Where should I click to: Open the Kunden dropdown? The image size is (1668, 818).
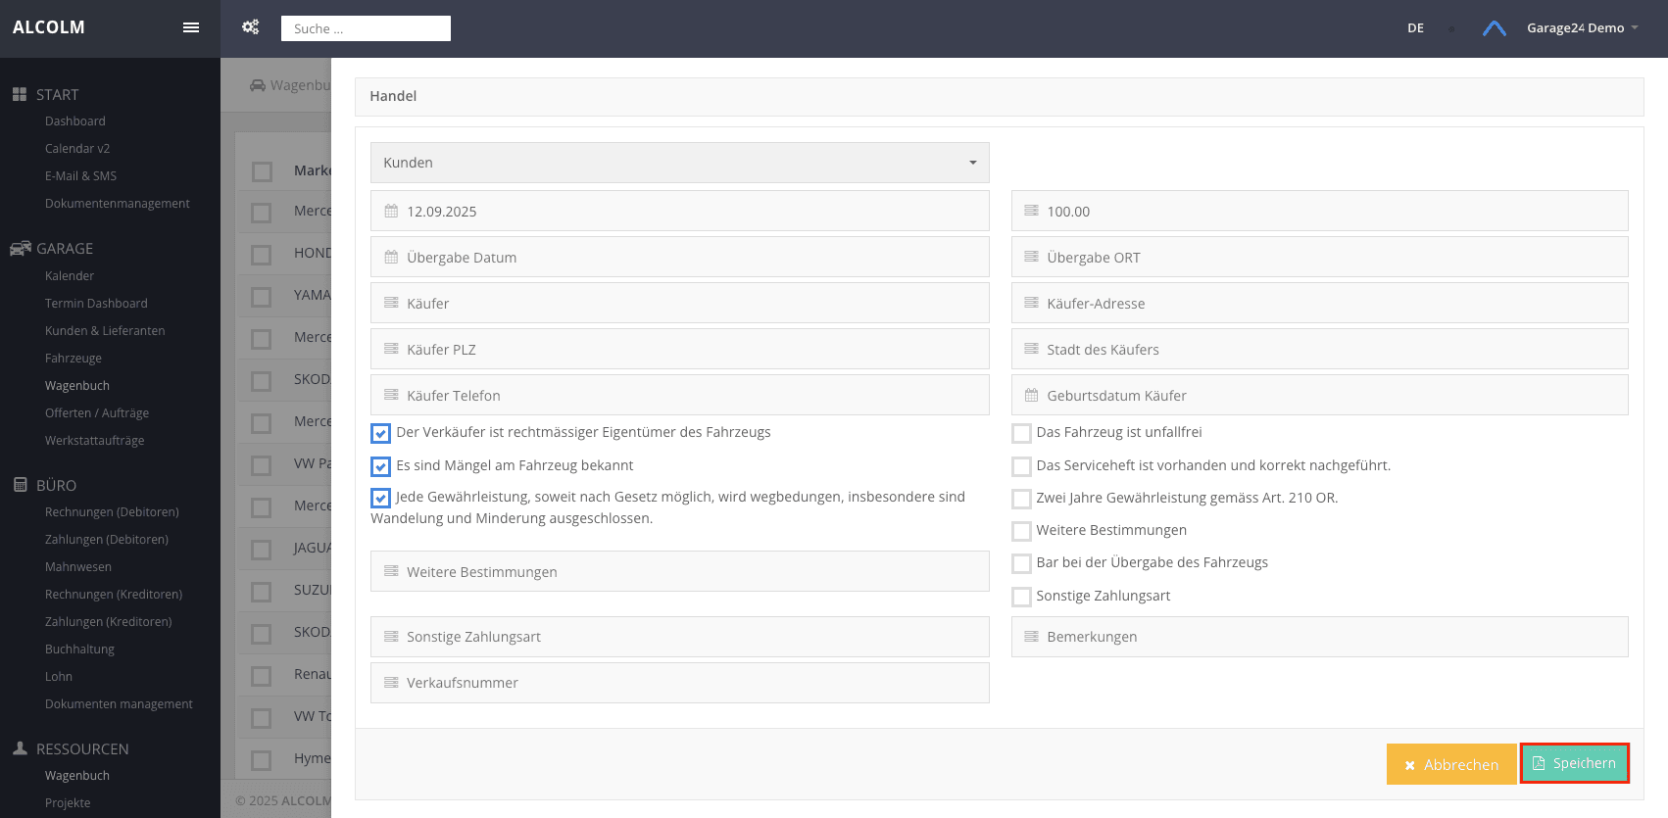click(680, 163)
